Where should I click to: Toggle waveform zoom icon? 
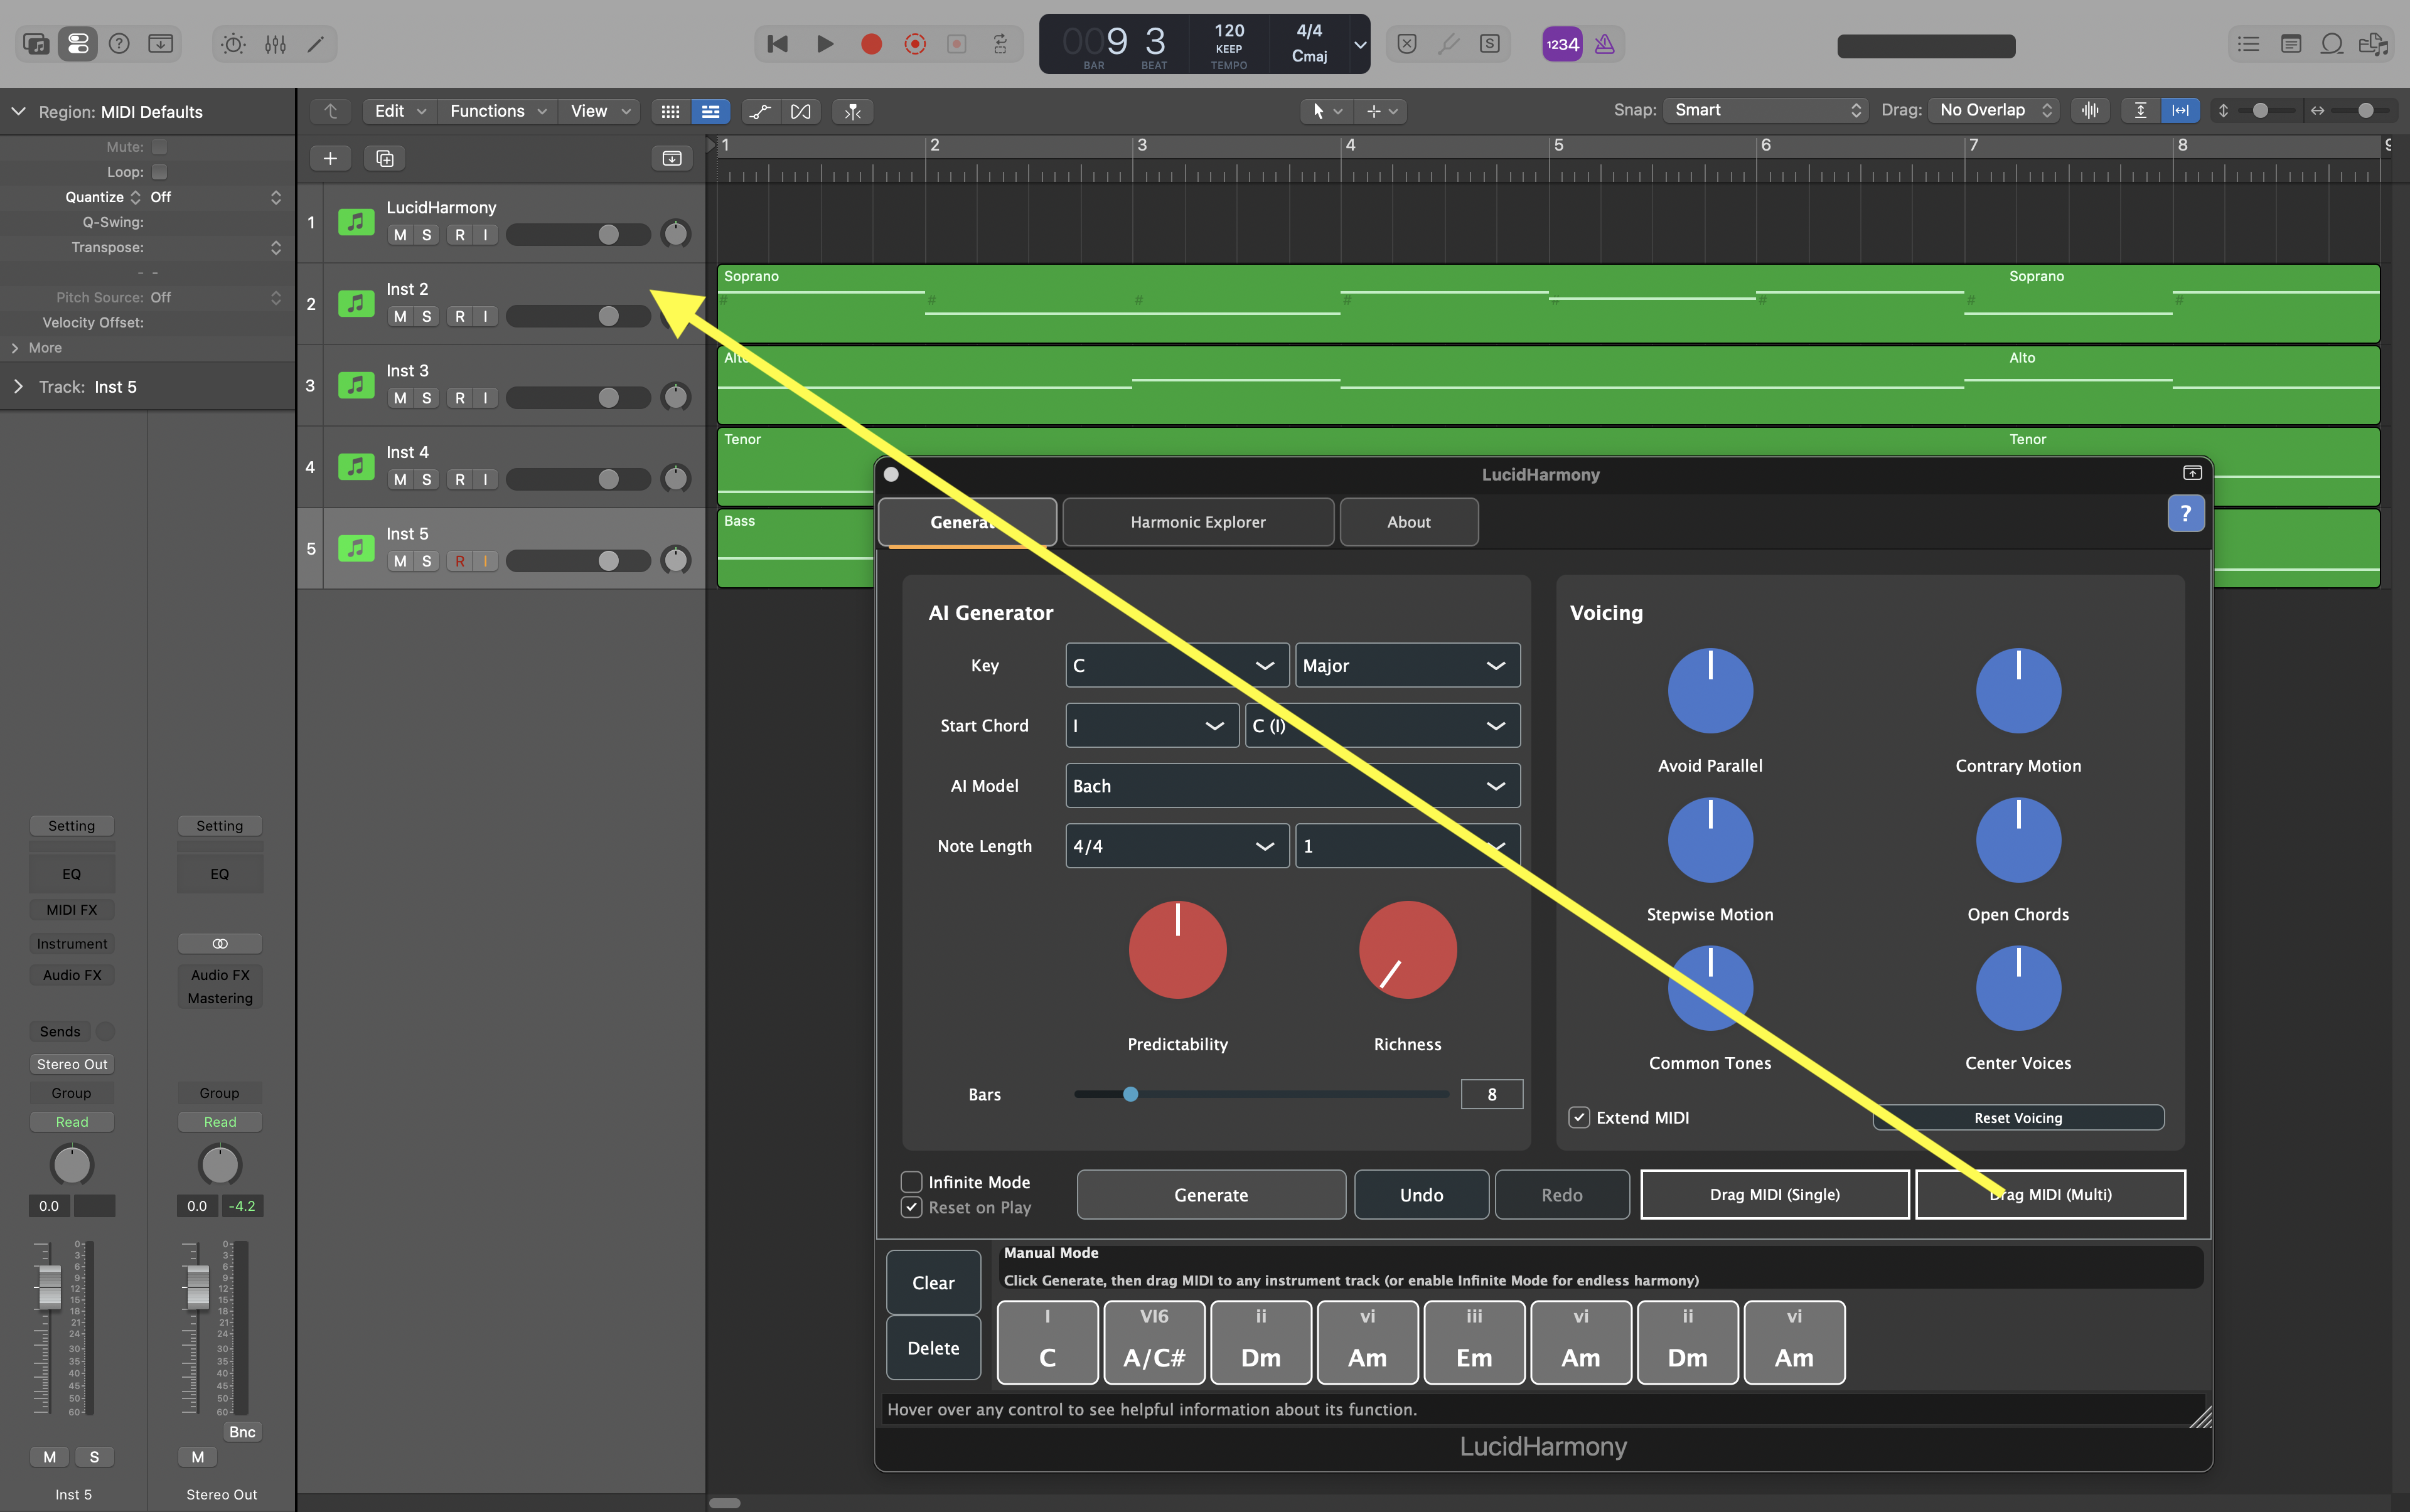click(2091, 110)
